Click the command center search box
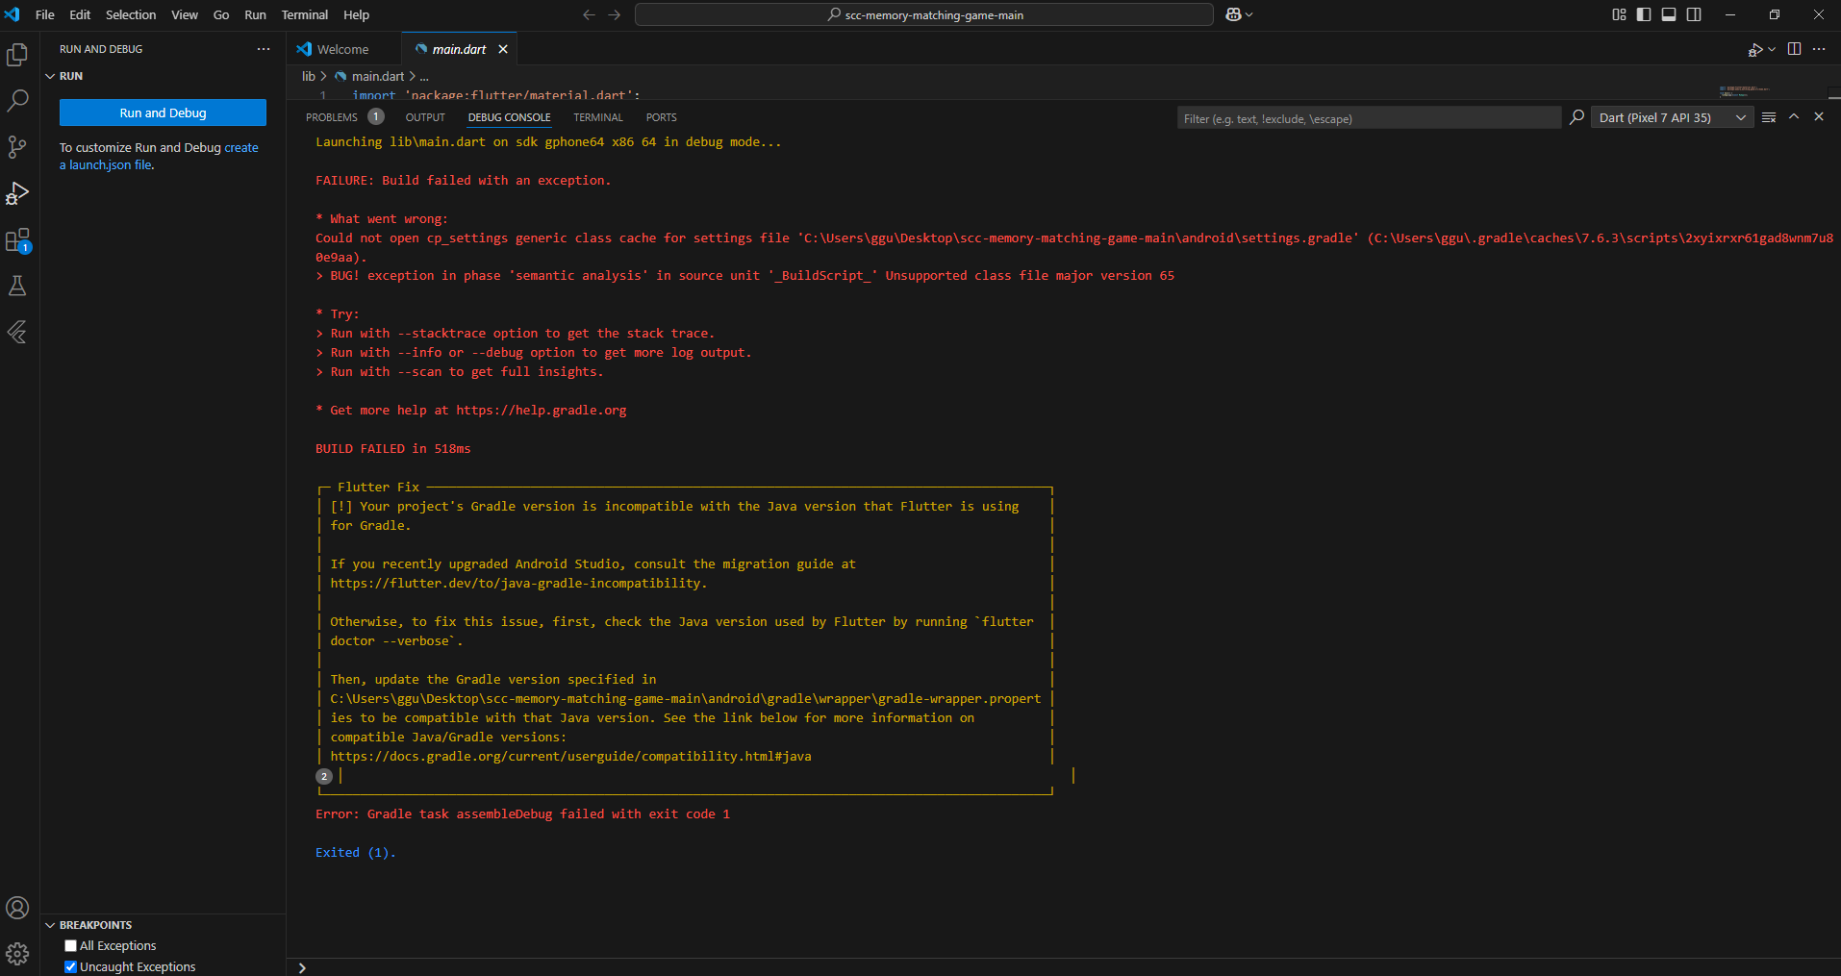This screenshot has height=976, width=1841. click(923, 14)
